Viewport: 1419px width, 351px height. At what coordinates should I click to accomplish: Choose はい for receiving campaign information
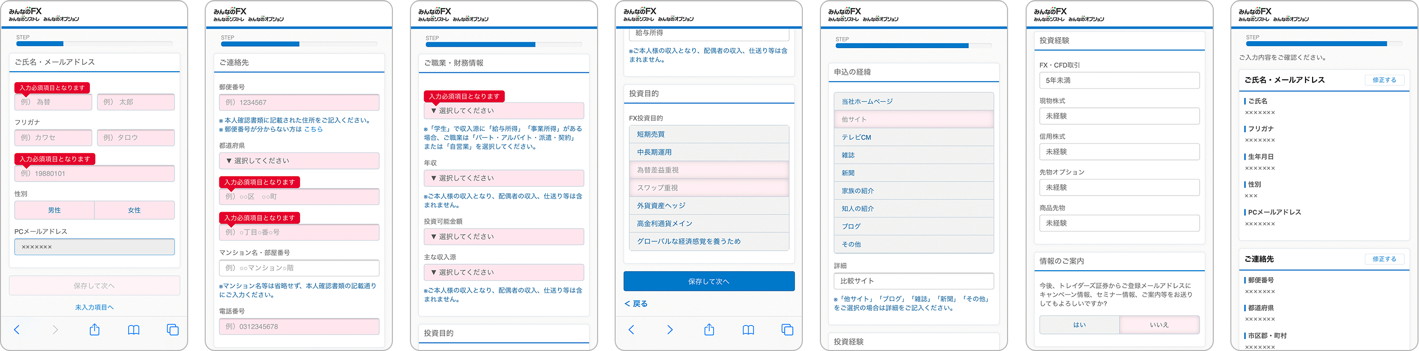pos(1080,324)
